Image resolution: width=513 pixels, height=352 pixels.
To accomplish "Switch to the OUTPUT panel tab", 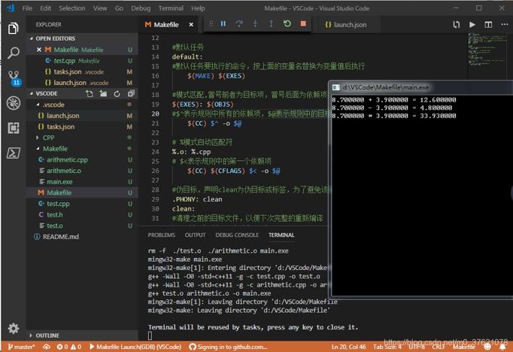I will pyautogui.click(x=196, y=235).
